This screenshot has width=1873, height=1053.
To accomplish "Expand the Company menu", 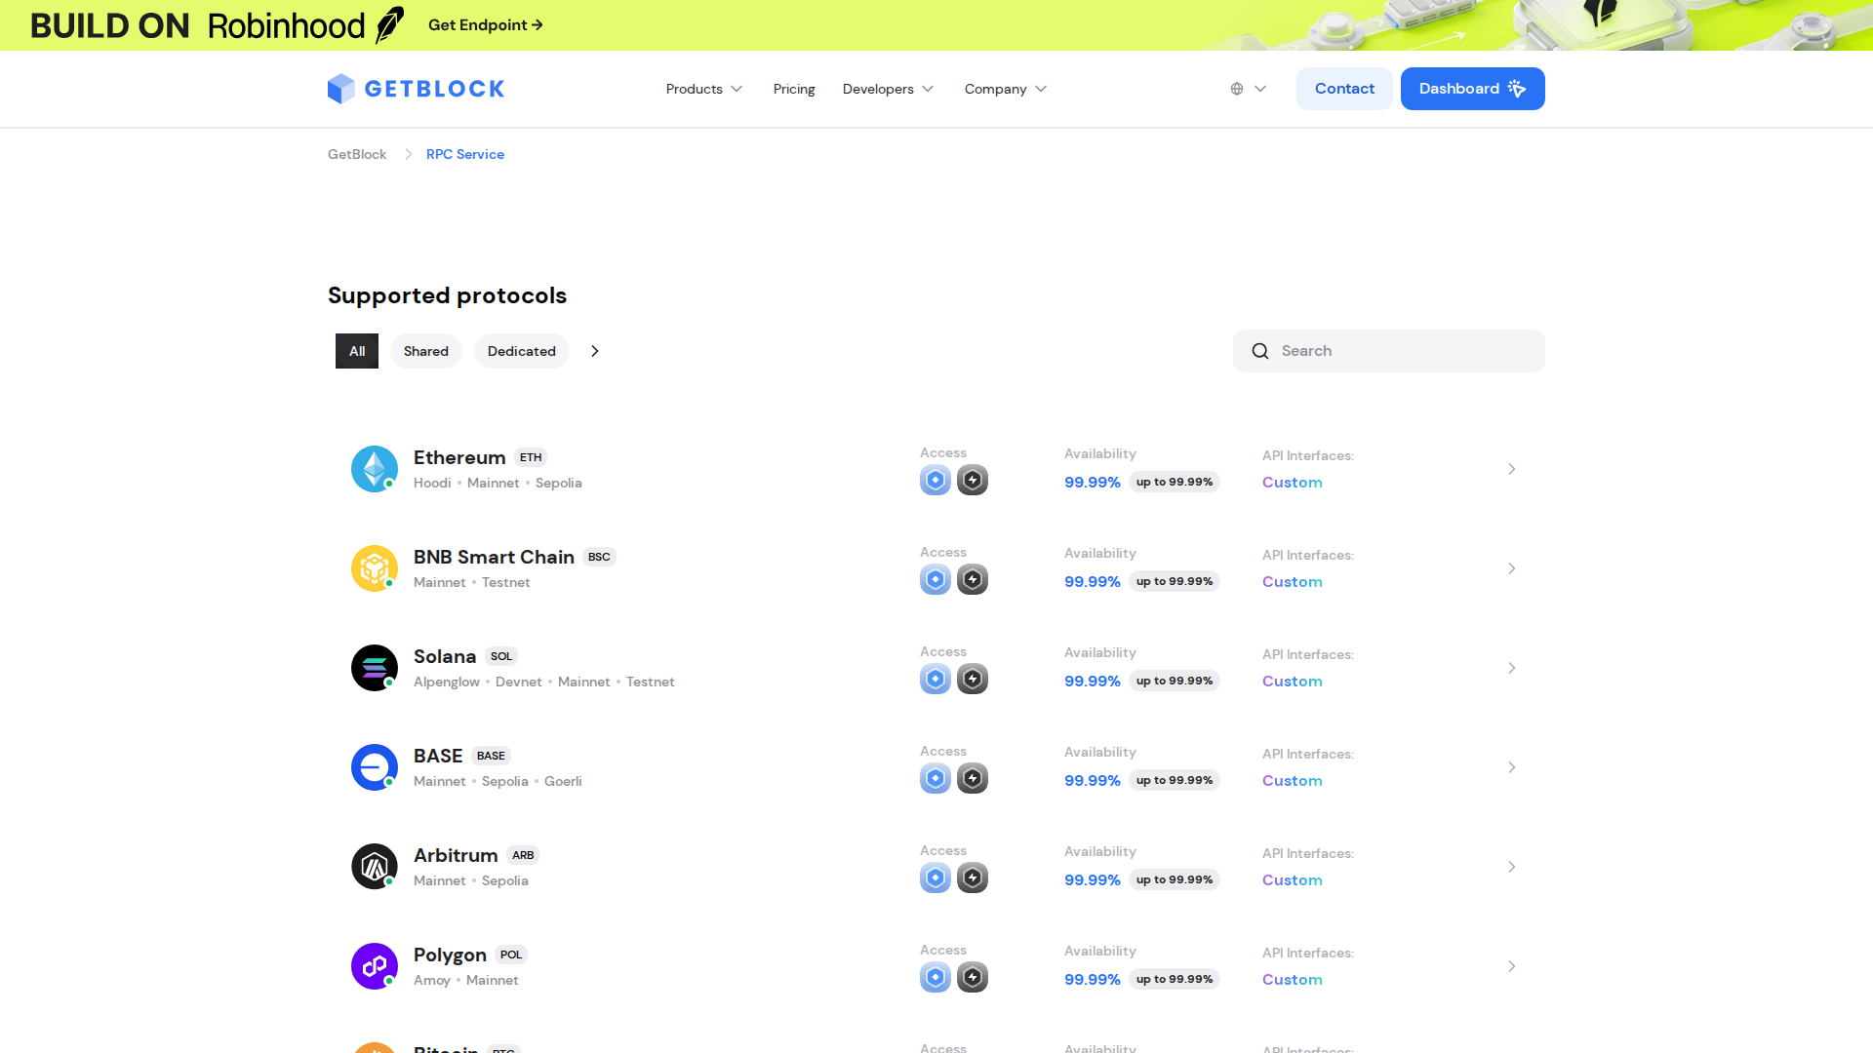I will click(x=1006, y=89).
